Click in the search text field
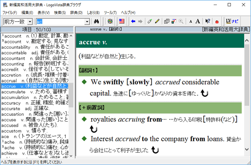 61,21
